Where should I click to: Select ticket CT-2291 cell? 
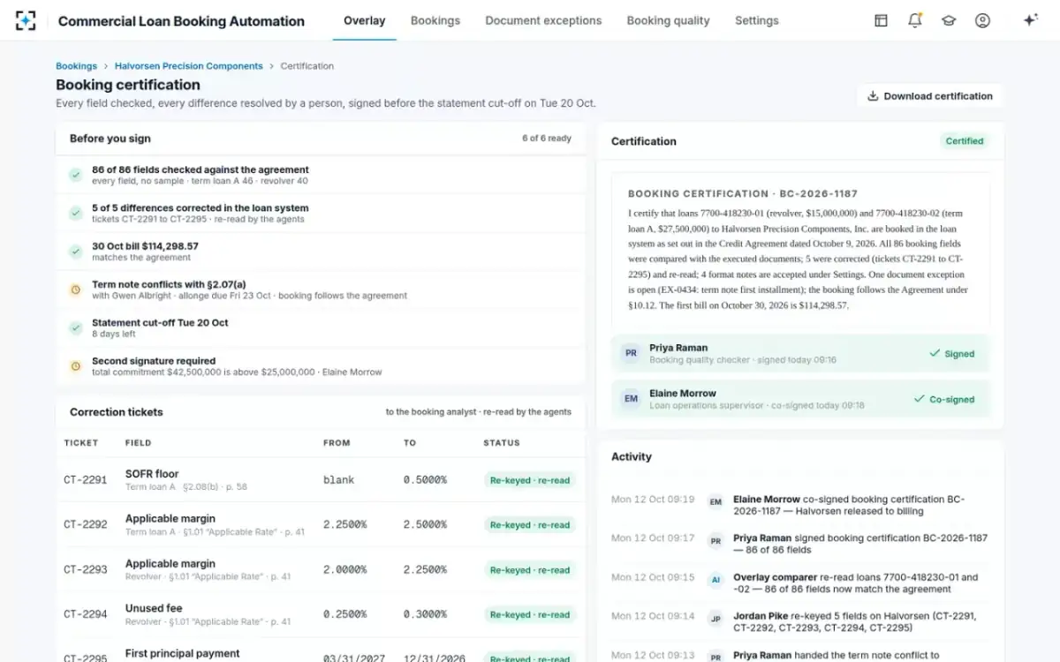point(86,480)
